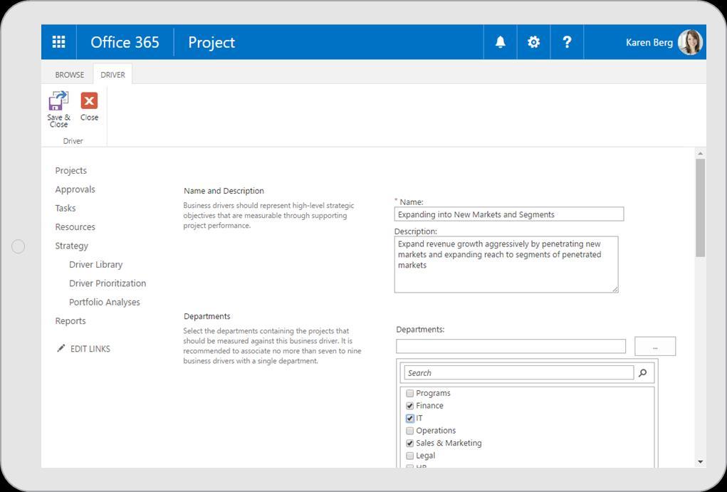Click the departments search magnifier icon

pyautogui.click(x=642, y=373)
